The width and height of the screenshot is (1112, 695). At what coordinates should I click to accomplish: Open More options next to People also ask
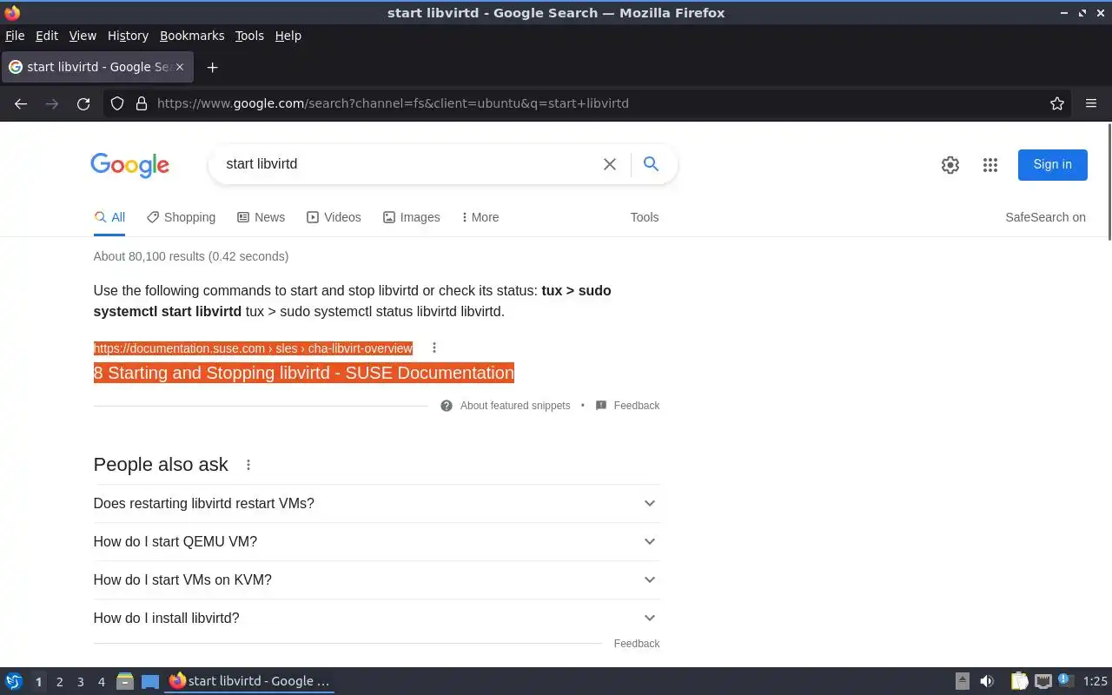pos(248,465)
